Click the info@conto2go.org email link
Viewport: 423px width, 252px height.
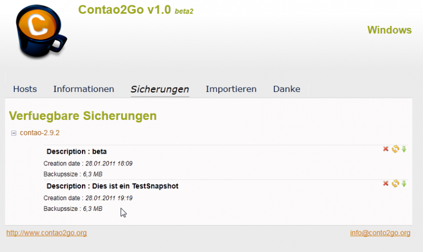(380, 232)
